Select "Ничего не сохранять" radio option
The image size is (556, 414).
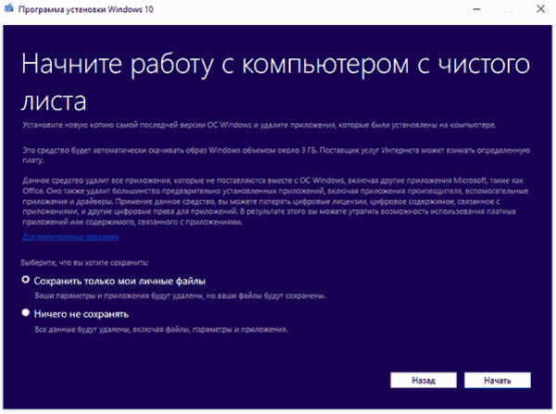click(25, 313)
